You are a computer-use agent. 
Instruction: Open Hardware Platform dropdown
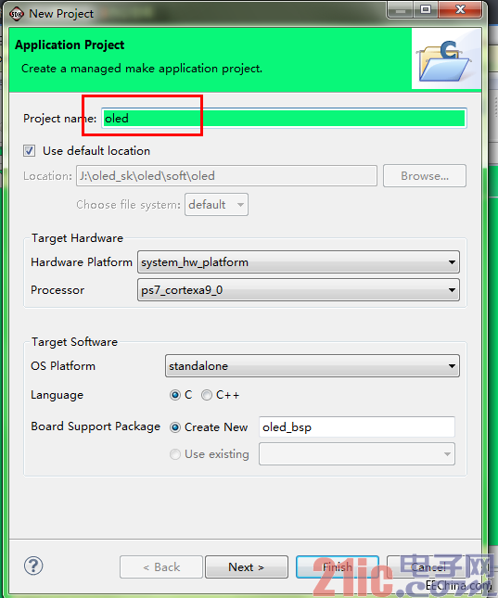(299, 262)
